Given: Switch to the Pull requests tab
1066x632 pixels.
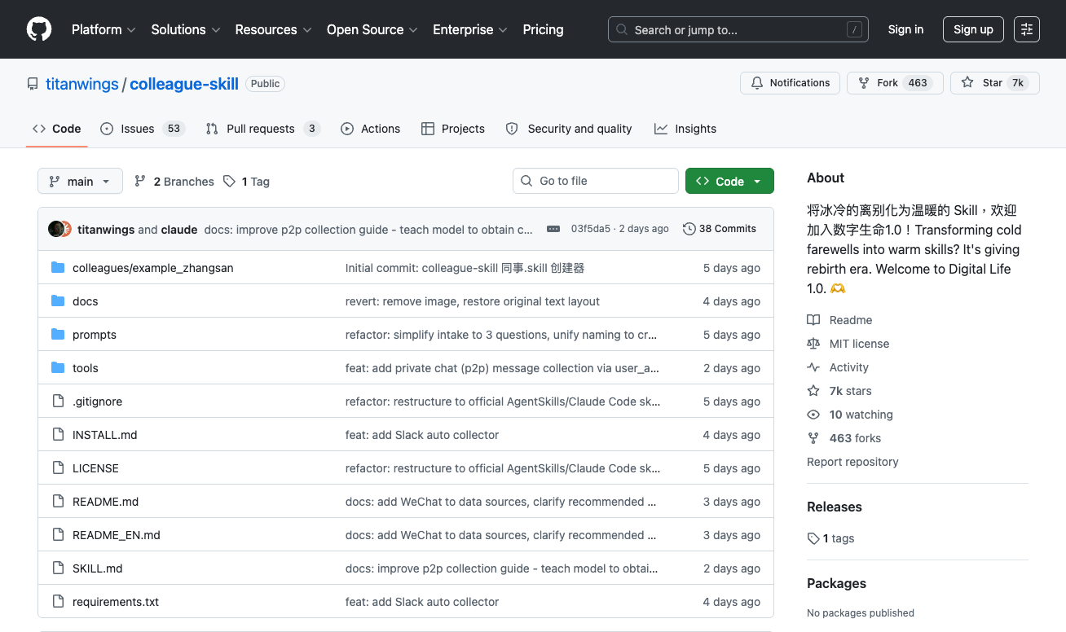Looking at the screenshot, I should tap(262, 129).
